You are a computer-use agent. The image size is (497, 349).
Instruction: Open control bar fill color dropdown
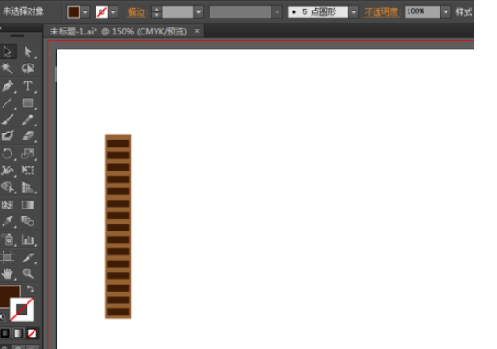click(85, 12)
